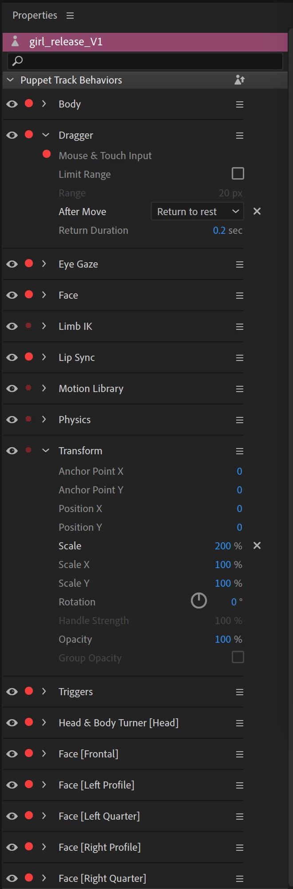Enable the Limit Range checkbox
The height and width of the screenshot is (889, 293).
(x=238, y=173)
